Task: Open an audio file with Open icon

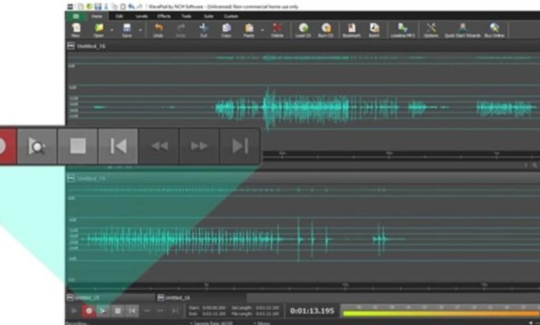Action: [x=98, y=30]
